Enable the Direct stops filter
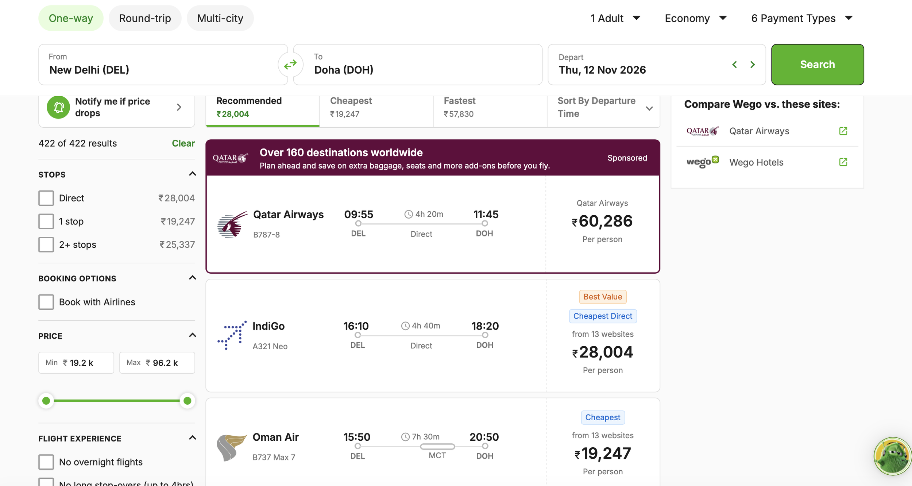This screenshot has height=486, width=912. pyautogui.click(x=46, y=198)
